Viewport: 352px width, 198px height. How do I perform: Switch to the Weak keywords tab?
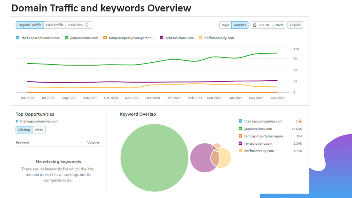[x=39, y=130]
